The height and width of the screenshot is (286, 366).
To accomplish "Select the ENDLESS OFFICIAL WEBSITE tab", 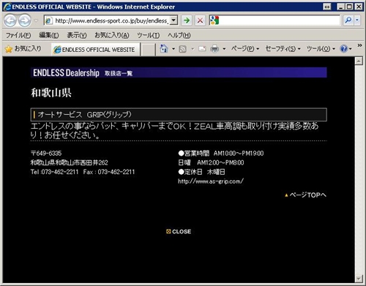I will 96,50.
